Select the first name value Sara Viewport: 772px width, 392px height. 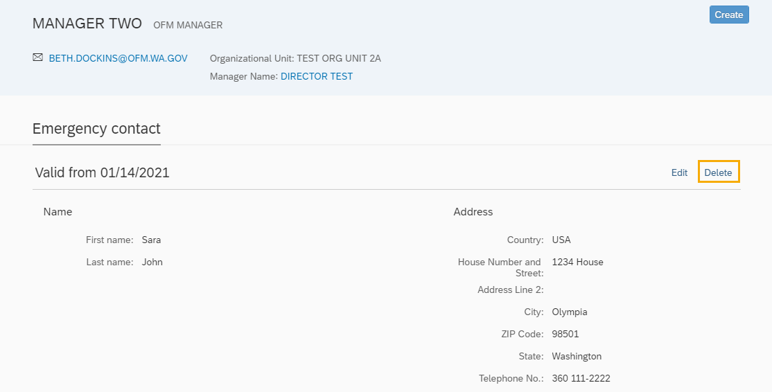(x=151, y=240)
